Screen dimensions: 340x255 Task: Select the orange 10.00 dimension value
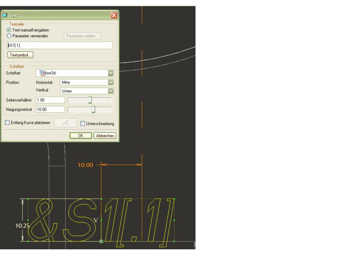pyautogui.click(x=85, y=165)
